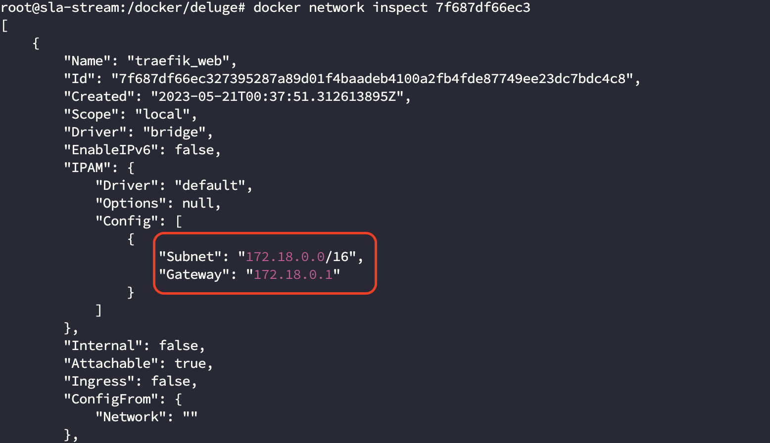Click the long network Id hash value

372,79
